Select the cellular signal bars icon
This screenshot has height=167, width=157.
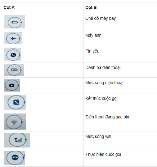click(17, 140)
